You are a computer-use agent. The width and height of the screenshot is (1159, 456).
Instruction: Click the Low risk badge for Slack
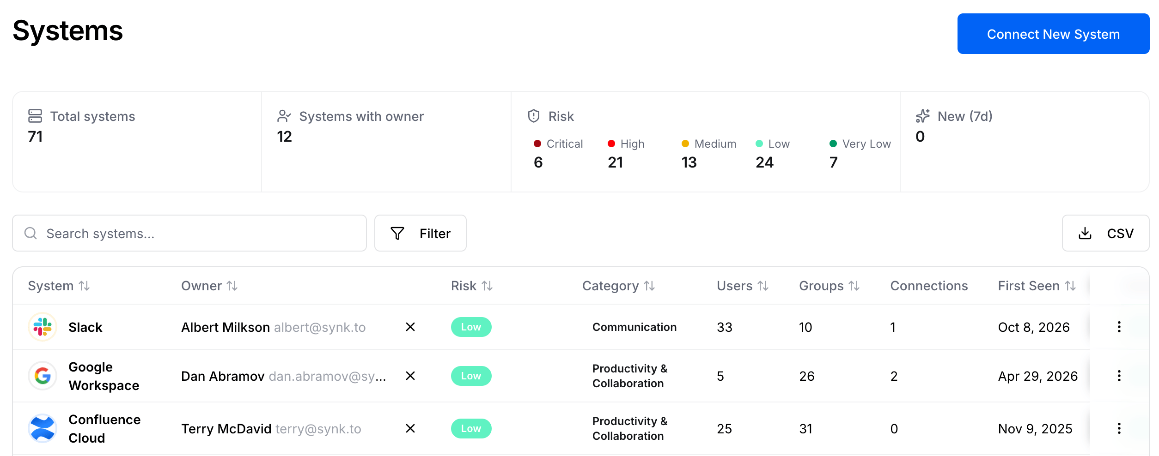point(471,327)
